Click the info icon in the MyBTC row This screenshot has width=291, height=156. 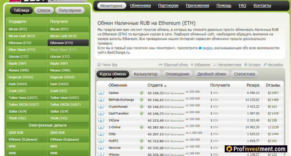tap(101, 141)
